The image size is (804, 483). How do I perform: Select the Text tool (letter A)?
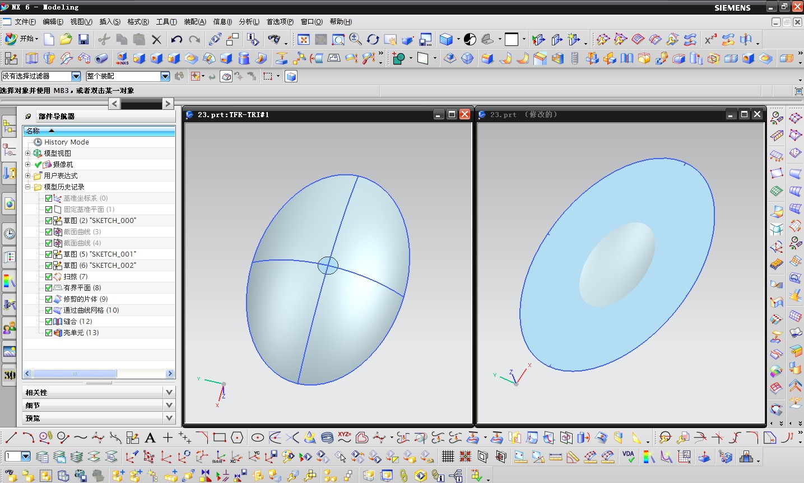coord(150,438)
